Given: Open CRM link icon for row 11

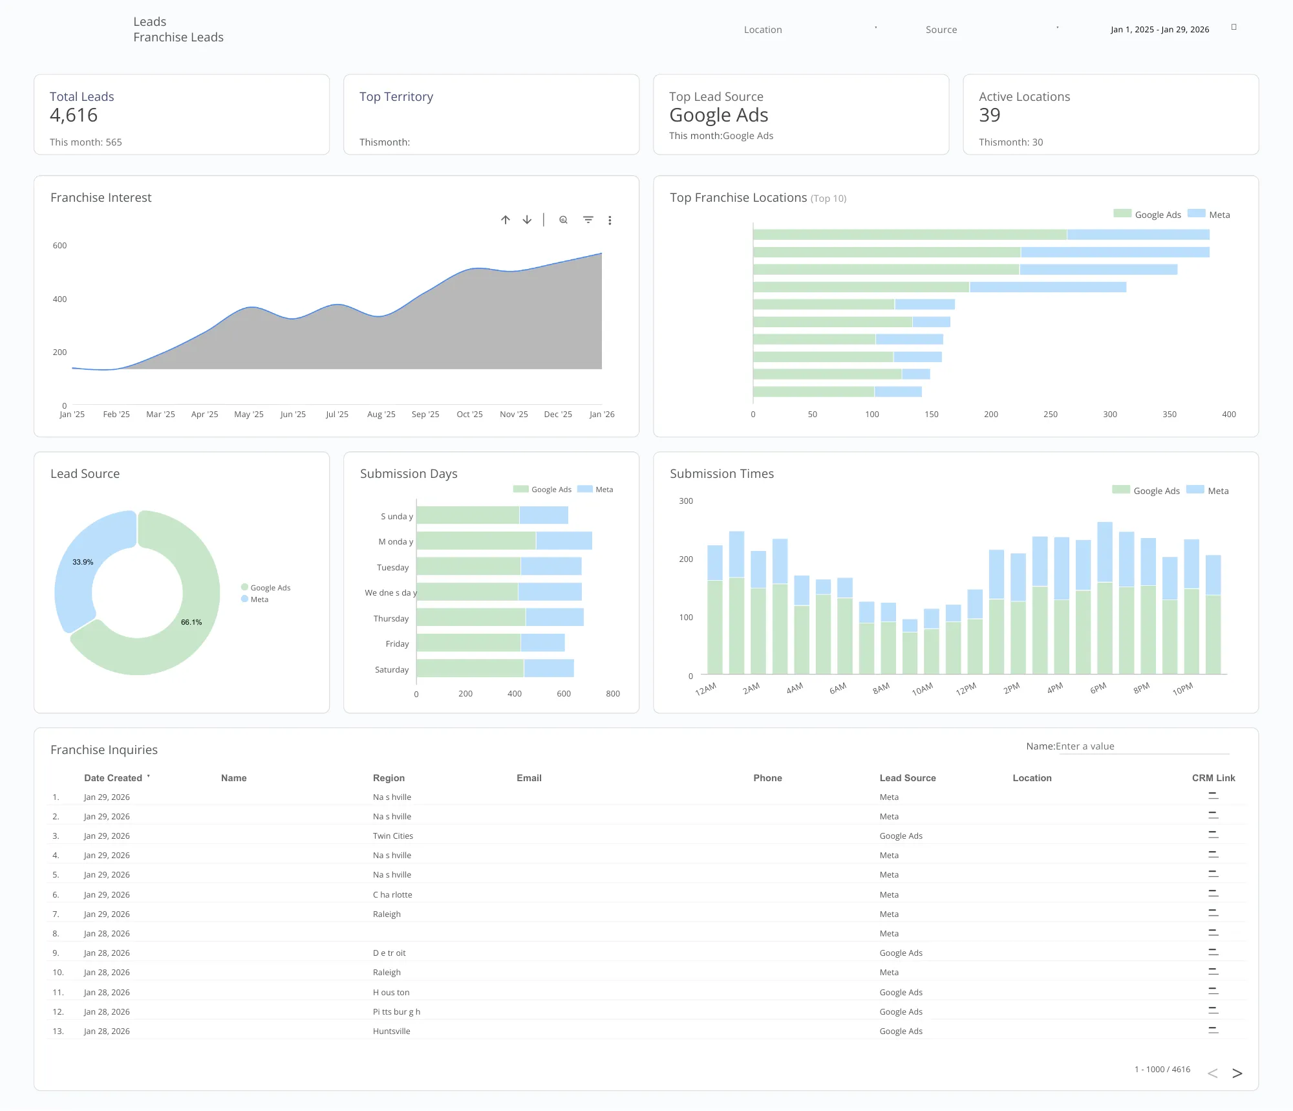Looking at the screenshot, I should [x=1213, y=991].
